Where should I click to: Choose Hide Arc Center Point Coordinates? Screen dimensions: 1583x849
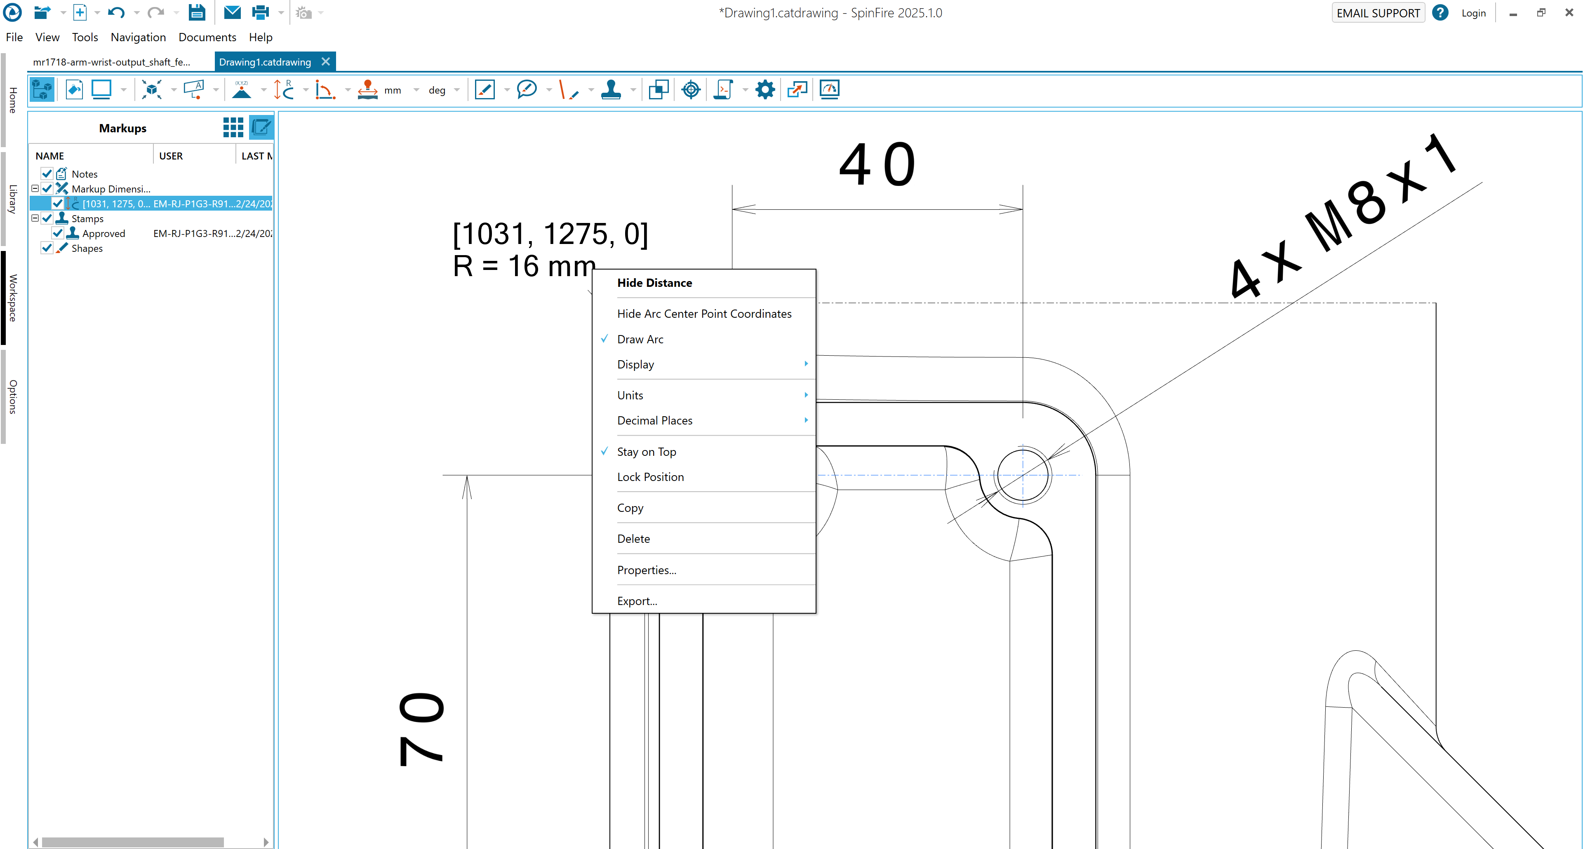pyautogui.click(x=703, y=314)
